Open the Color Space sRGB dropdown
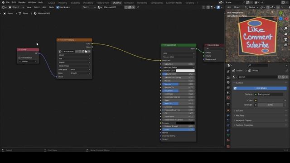The height and width of the screenshot is (163, 290). (80, 69)
